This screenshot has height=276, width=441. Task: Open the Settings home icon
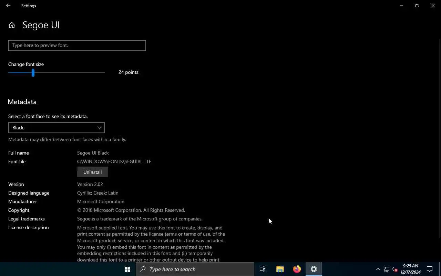click(x=12, y=25)
